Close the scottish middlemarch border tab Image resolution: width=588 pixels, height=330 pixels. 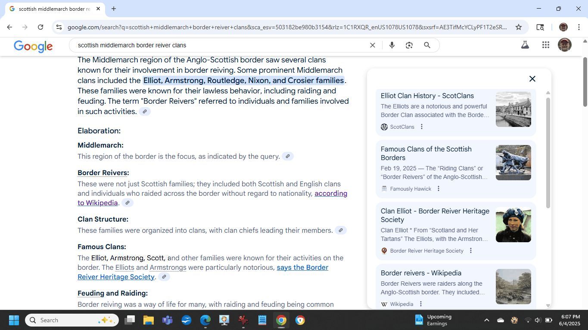(98, 9)
